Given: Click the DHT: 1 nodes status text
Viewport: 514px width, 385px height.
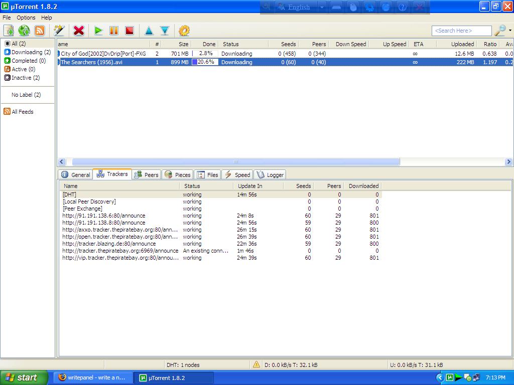Looking at the screenshot, I should tap(183, 365).
